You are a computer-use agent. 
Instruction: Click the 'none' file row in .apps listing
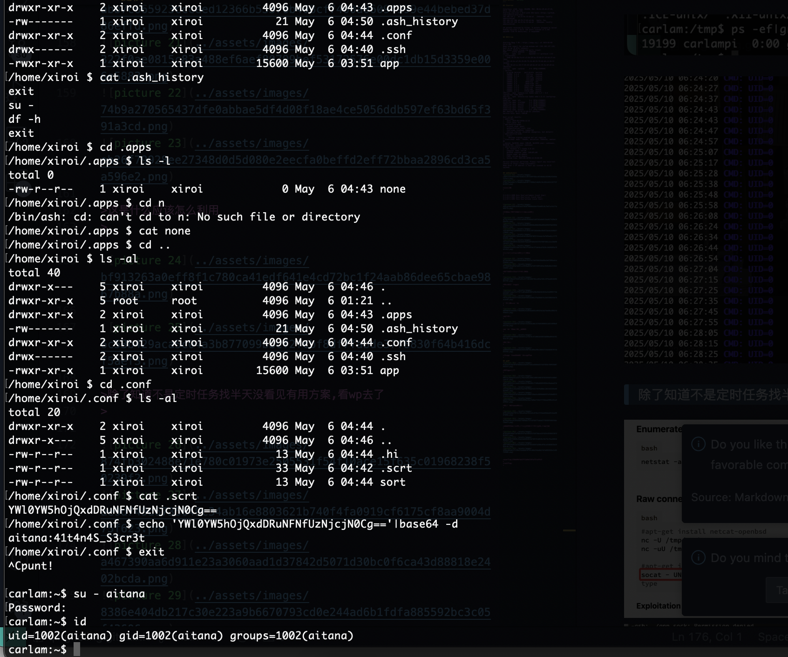(207, 189)
